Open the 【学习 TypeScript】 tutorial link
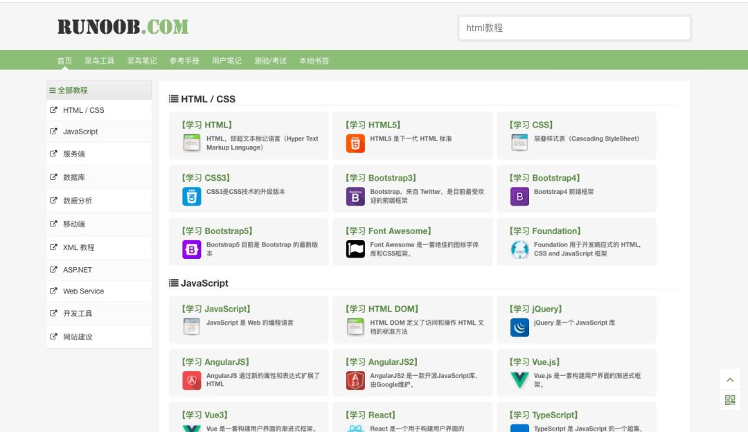Screen dimensions: 748x432 tap(544, 415)
